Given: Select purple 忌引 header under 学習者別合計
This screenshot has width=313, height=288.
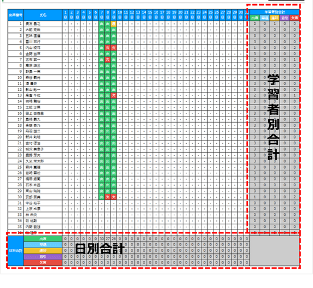Looking at the screenshot, I should point(285,18).
